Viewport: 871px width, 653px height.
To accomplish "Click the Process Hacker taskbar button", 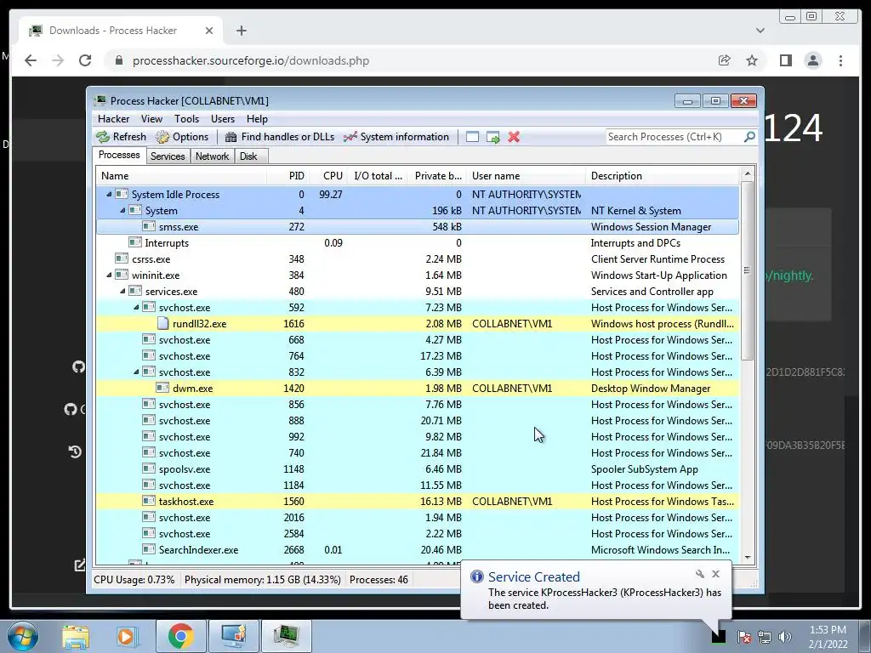I will tap(286, 636).
